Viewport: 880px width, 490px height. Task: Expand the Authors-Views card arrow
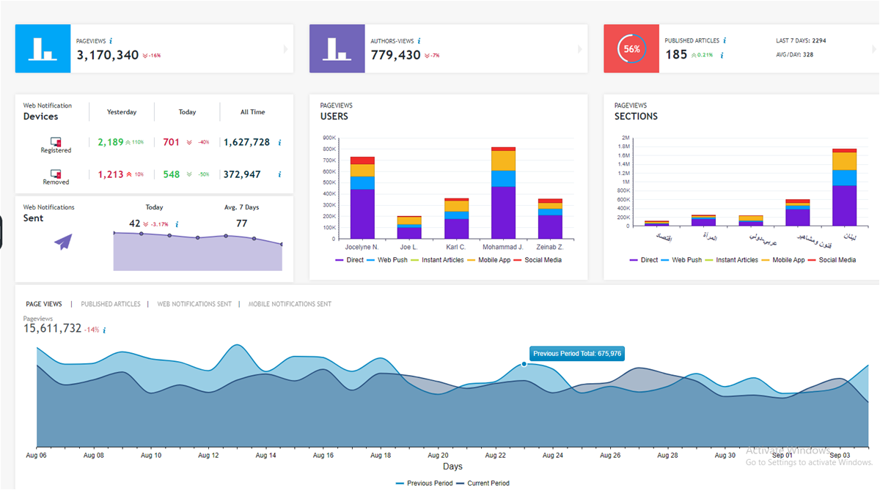tap(580, 49)
